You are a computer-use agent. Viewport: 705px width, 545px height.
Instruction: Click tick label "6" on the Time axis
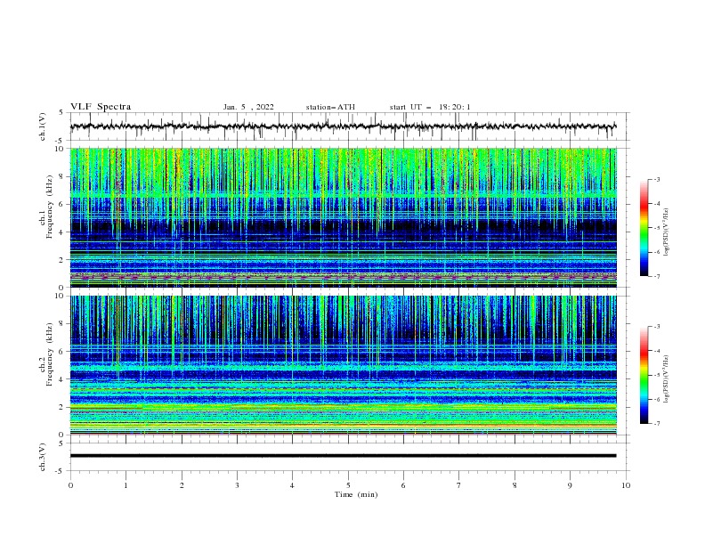(403, 485)
